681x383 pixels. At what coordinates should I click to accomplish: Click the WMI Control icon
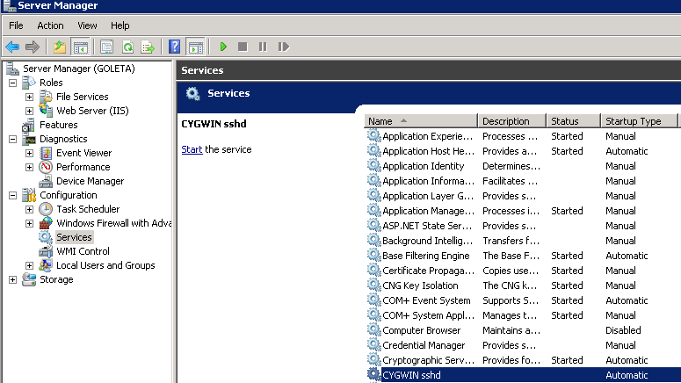[x=46, y=251]
